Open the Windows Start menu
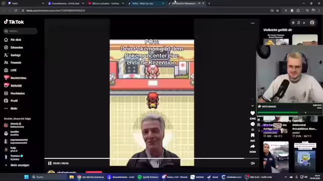The width and height of the screenshot is (323, 181). point(26,177)
